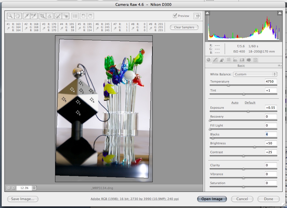Toggle shadow clipping warning in histogram
The height and width of the screenshot is (208, 287).
coord(208,13)
